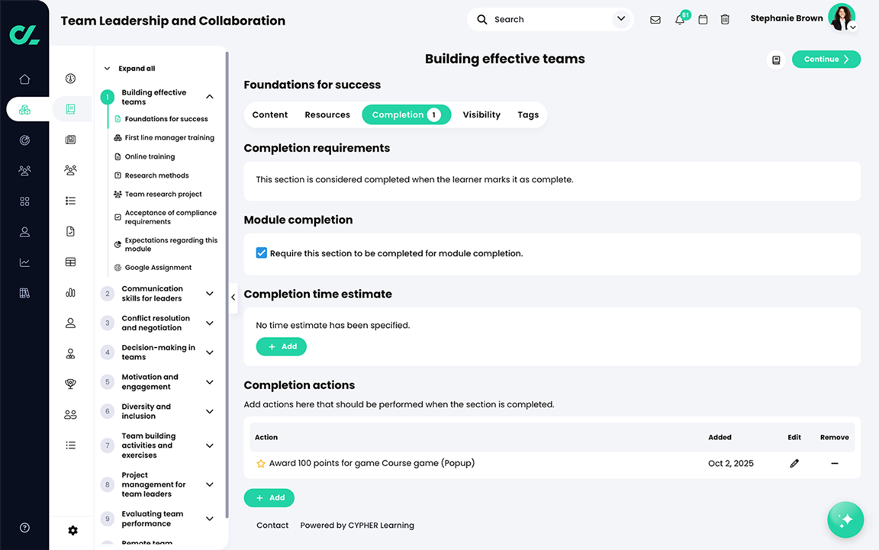Open the settings gear at sidebar bottom
The height and width of the screenshot is (550, 879).
[72, 529]
